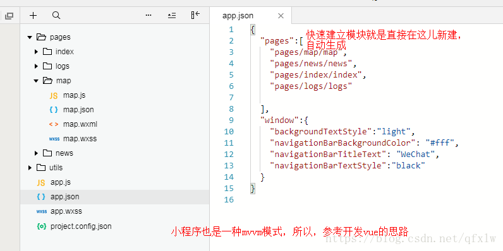The image size is (503, 251).
Task: Click the wxss icon beside app.wxss
Action: (42, 212)
